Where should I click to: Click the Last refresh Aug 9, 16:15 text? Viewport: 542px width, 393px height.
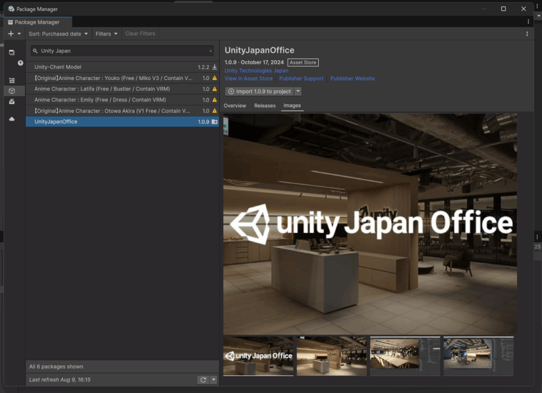point(60,380)
